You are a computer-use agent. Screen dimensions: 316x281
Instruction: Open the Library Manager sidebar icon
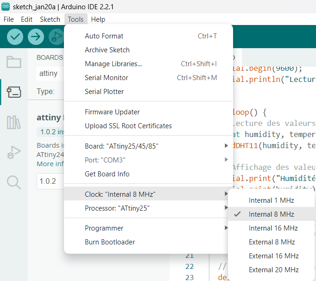13,122
